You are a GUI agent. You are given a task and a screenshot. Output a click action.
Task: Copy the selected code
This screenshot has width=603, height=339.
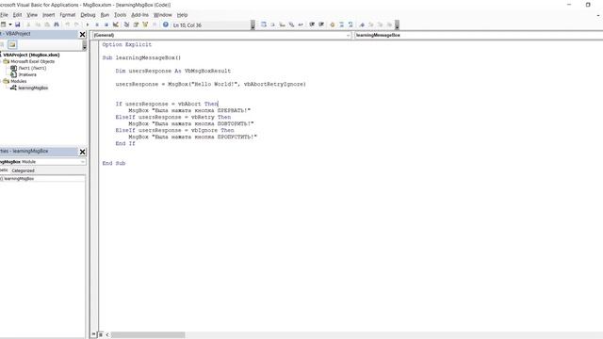pyautogui.click(x=38, y=24)
